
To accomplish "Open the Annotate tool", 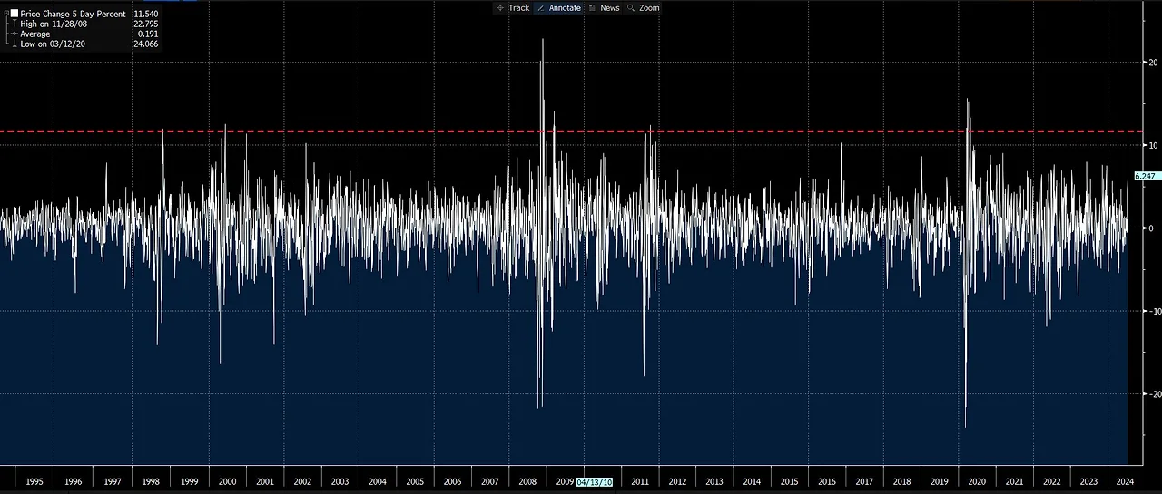I will (x=558, y=7).
